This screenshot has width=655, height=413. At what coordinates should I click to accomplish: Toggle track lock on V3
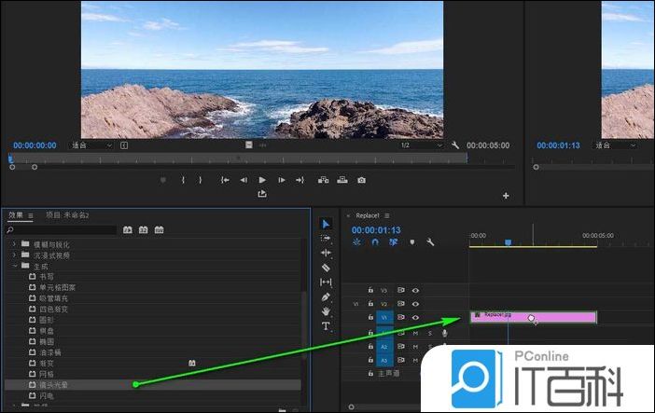pos(370,290)
